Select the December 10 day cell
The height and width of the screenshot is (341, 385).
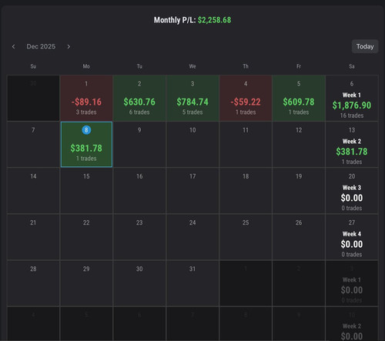[x=192, y=145]
